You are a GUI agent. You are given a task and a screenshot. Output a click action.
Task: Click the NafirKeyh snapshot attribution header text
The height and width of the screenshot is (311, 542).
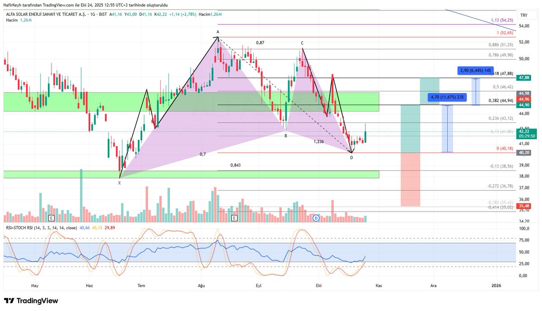coord(86,5)
